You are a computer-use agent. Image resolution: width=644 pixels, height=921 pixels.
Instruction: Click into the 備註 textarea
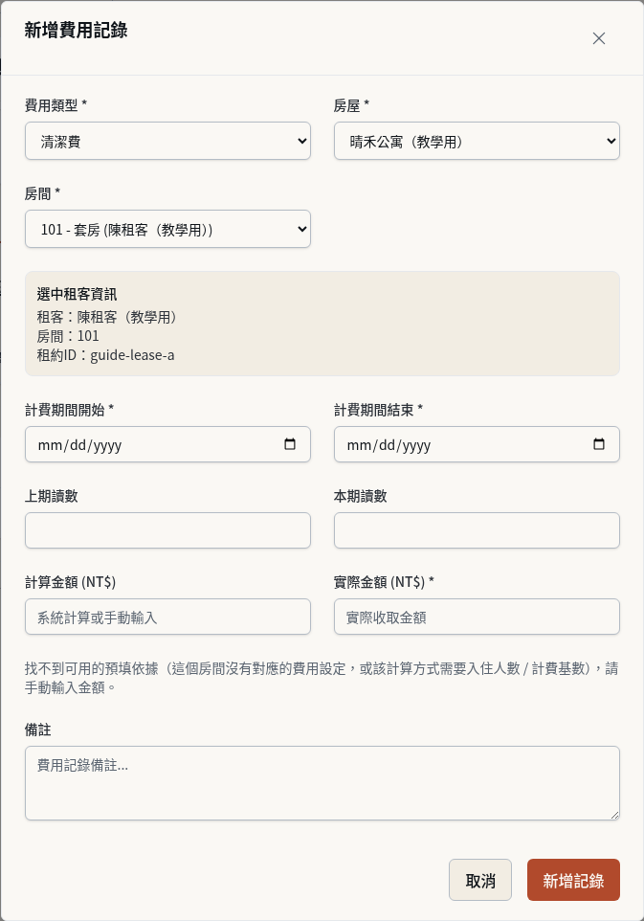tap(322, 783)
